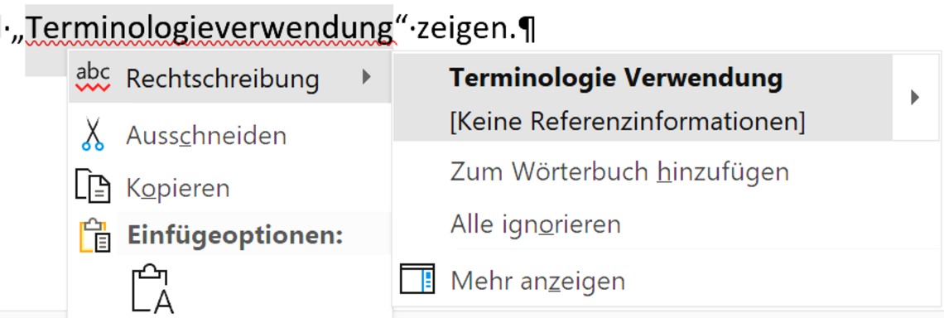This screenshot has height=318, width=944.
Task: Click the scissors Ausschneiden icon
Action: point(93,133)
